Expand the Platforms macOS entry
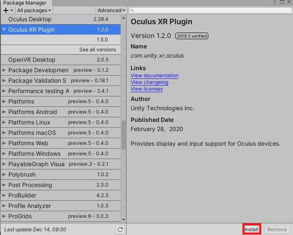 click(4, 133)
